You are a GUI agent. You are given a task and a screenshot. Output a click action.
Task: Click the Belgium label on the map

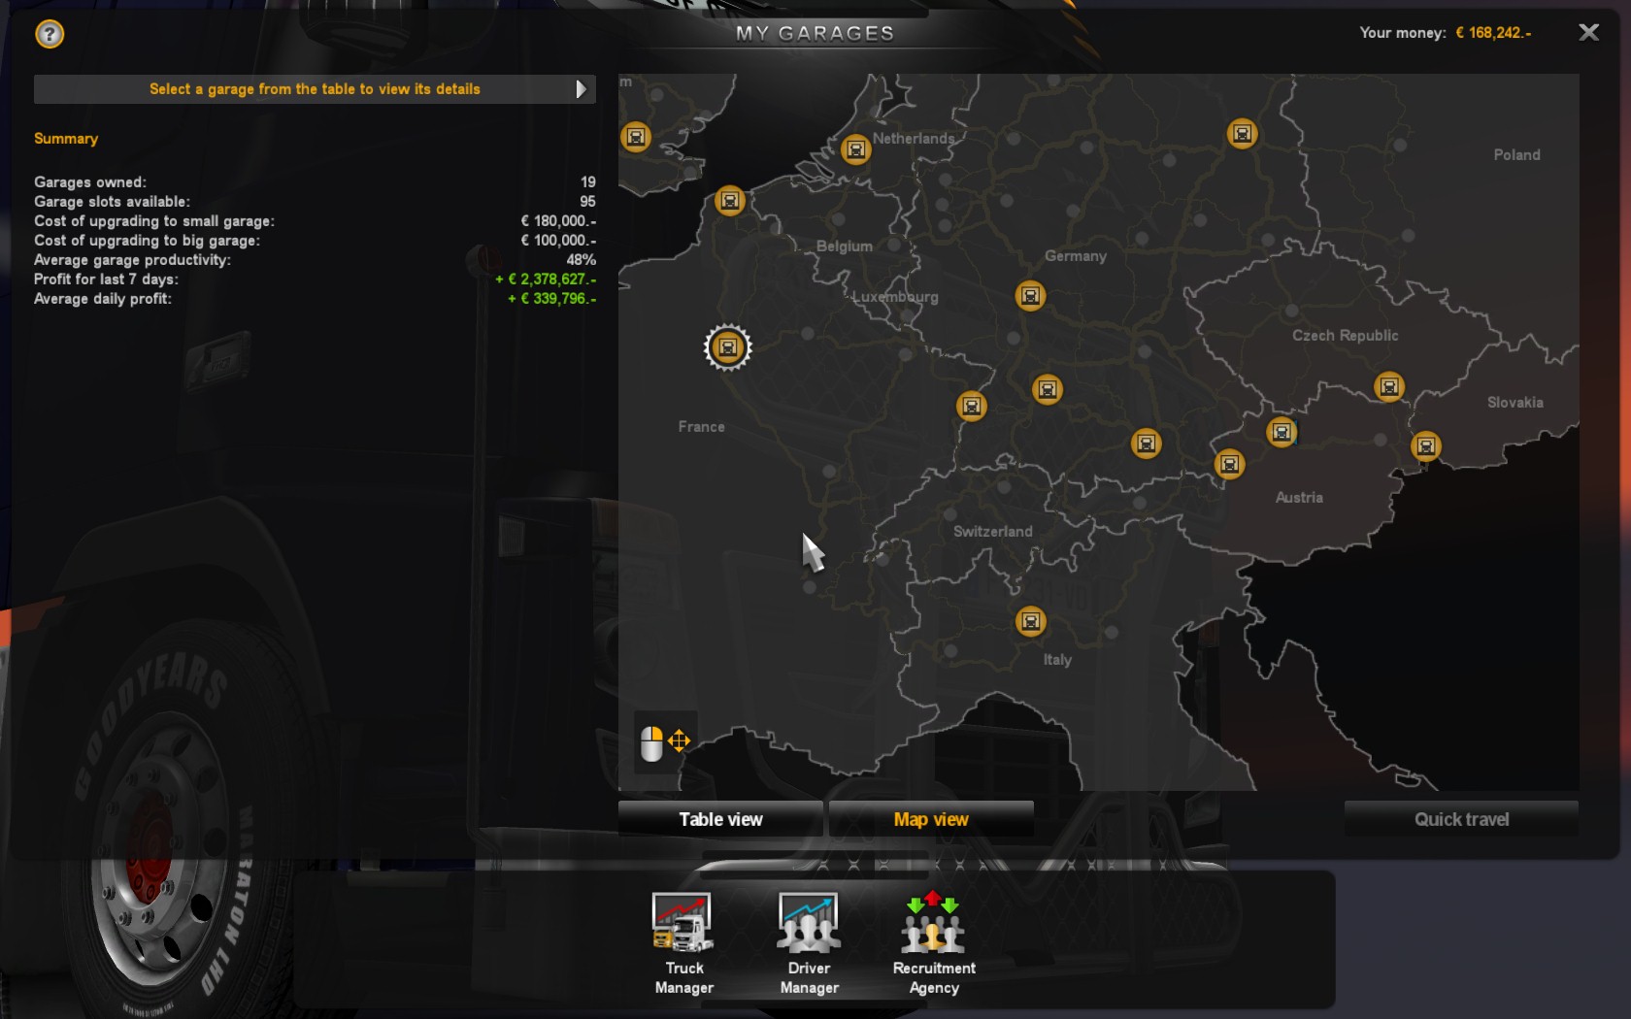pos(844,247)
